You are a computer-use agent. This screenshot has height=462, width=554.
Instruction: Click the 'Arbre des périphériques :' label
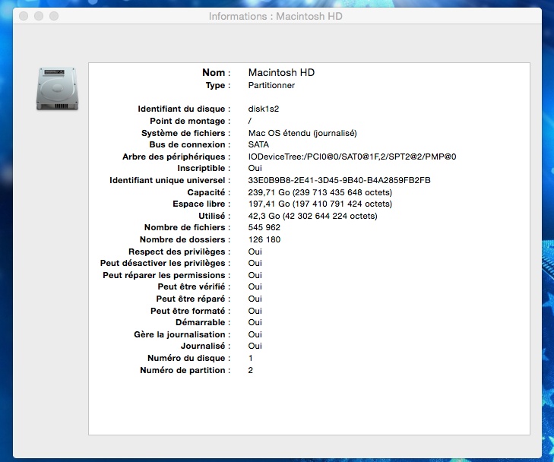176,157
